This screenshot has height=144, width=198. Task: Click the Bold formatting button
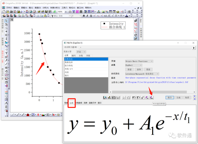[84, 16]
